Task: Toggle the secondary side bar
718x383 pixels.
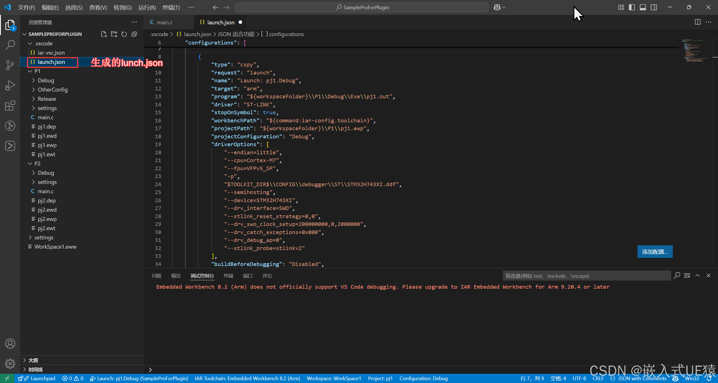Action: pyautogui.click(x=653, y=7)
